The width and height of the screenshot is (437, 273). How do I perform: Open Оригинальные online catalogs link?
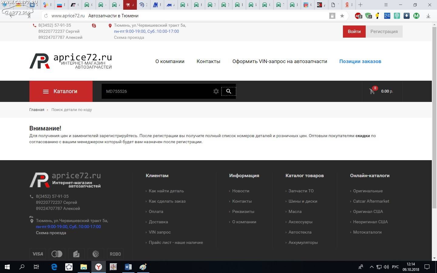[x=368, y=191]
